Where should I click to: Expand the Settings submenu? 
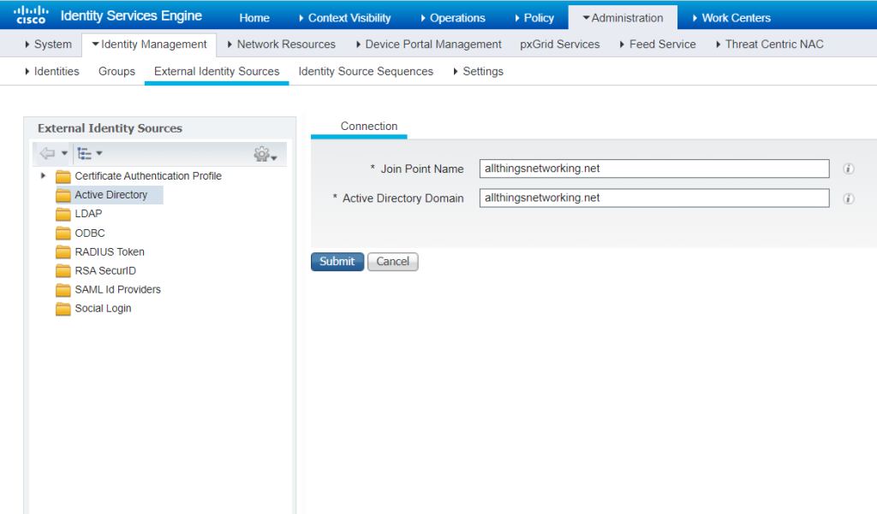[478, 72]
